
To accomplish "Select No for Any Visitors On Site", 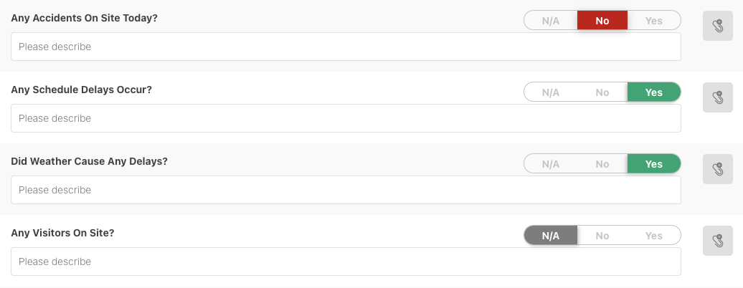I will (x=602, y=236).
